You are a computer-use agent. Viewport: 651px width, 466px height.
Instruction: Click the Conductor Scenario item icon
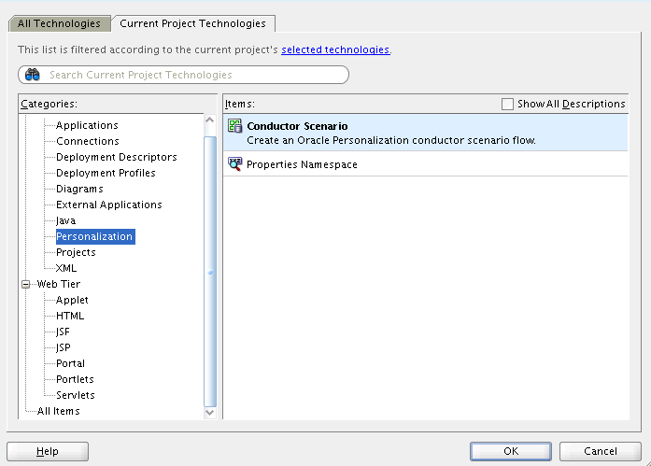235,126
